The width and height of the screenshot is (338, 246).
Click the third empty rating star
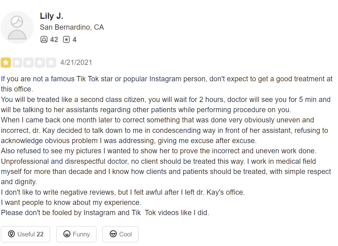(x=28, y=62)
